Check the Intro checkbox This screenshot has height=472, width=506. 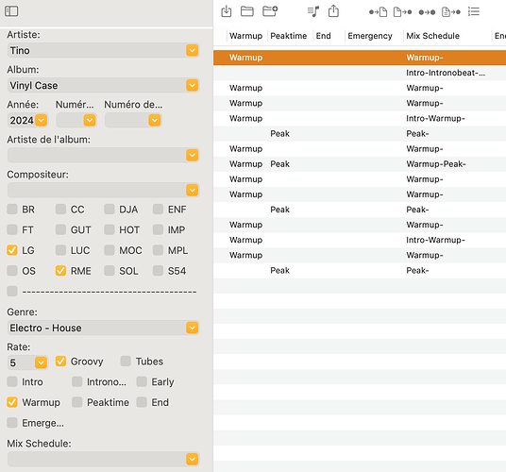pos(12,381)
